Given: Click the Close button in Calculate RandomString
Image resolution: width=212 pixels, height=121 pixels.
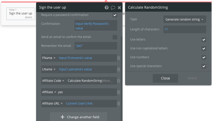Looking at the screenshot, I should point(165,78).
